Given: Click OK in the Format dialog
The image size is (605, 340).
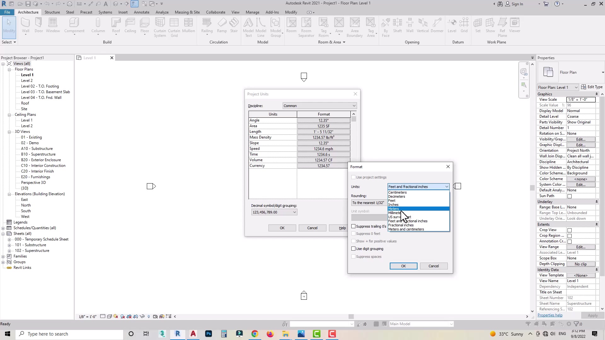Looking at the screenshot, I should point(403,266).
